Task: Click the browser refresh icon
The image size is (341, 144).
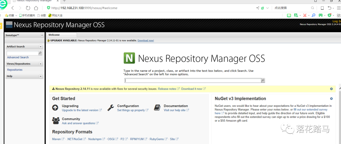Action: 28,8
